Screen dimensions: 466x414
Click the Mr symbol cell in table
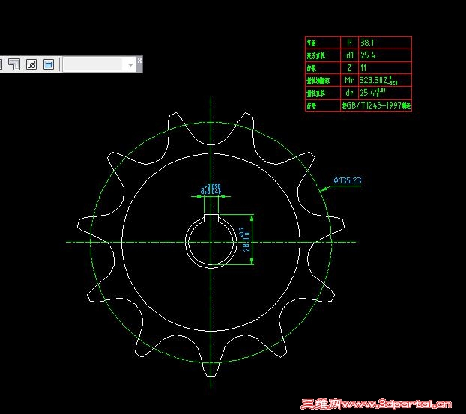point(349,80)
